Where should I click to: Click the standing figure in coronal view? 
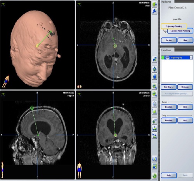pos(80,170)
